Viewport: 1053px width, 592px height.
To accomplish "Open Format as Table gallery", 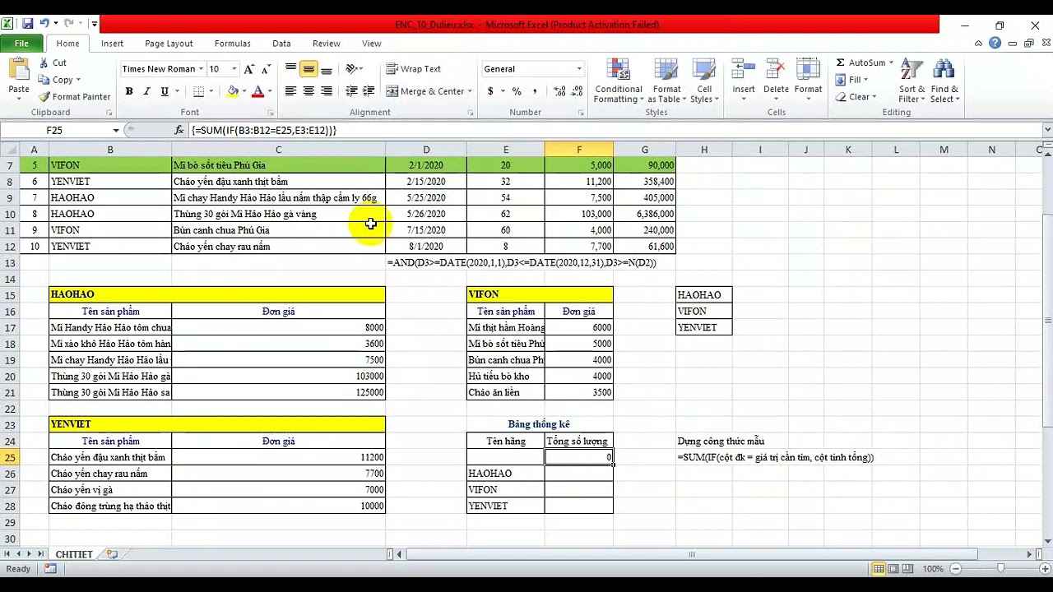I will tap(666, 81).
